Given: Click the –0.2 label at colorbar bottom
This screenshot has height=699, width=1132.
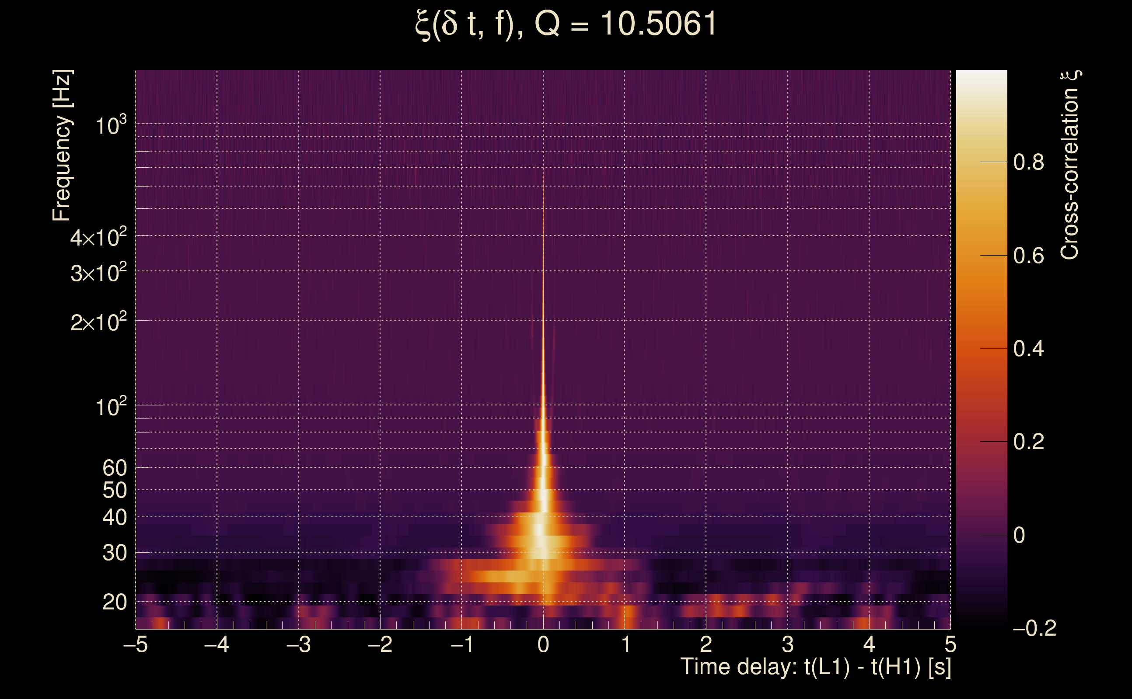Looking at the screenshot, I should click(1034, 628).
